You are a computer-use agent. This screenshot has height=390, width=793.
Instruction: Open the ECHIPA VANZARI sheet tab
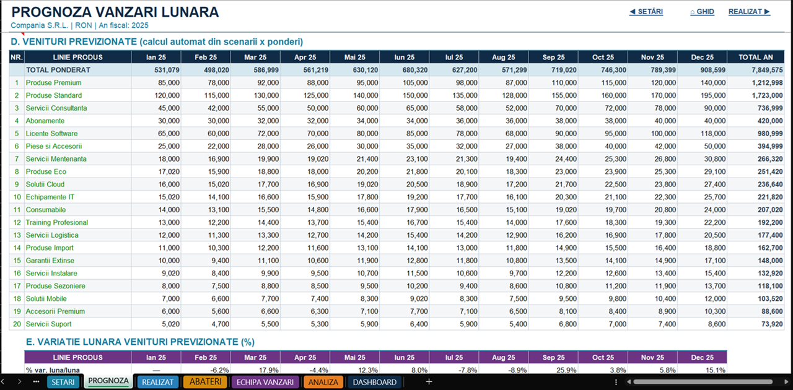coord(265,382)
